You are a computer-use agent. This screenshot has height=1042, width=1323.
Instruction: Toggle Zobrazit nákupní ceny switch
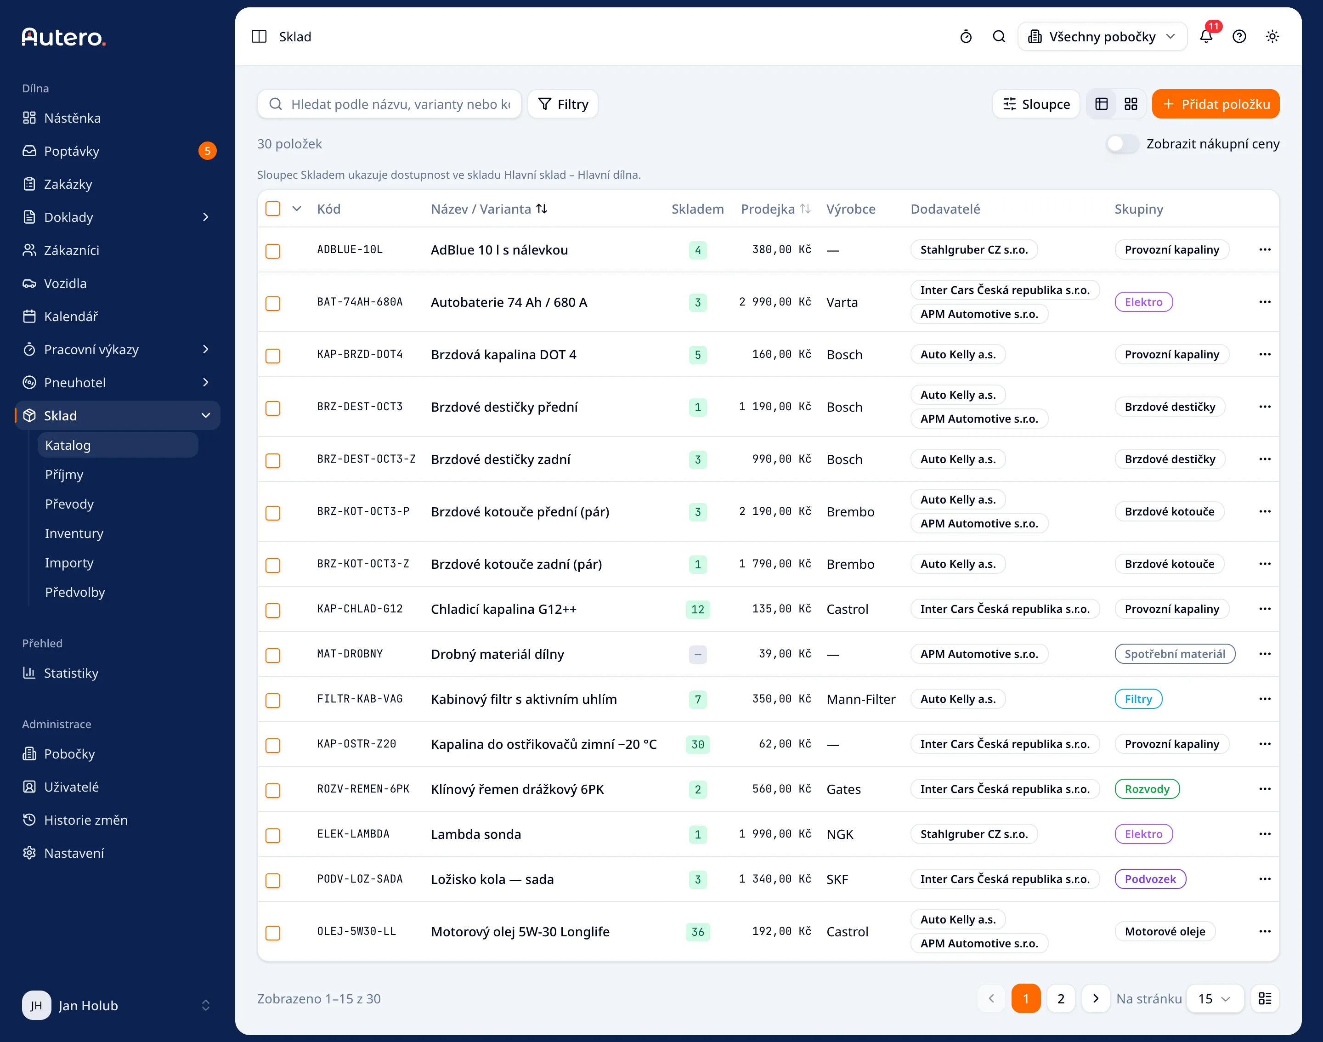click(1122, 144)
